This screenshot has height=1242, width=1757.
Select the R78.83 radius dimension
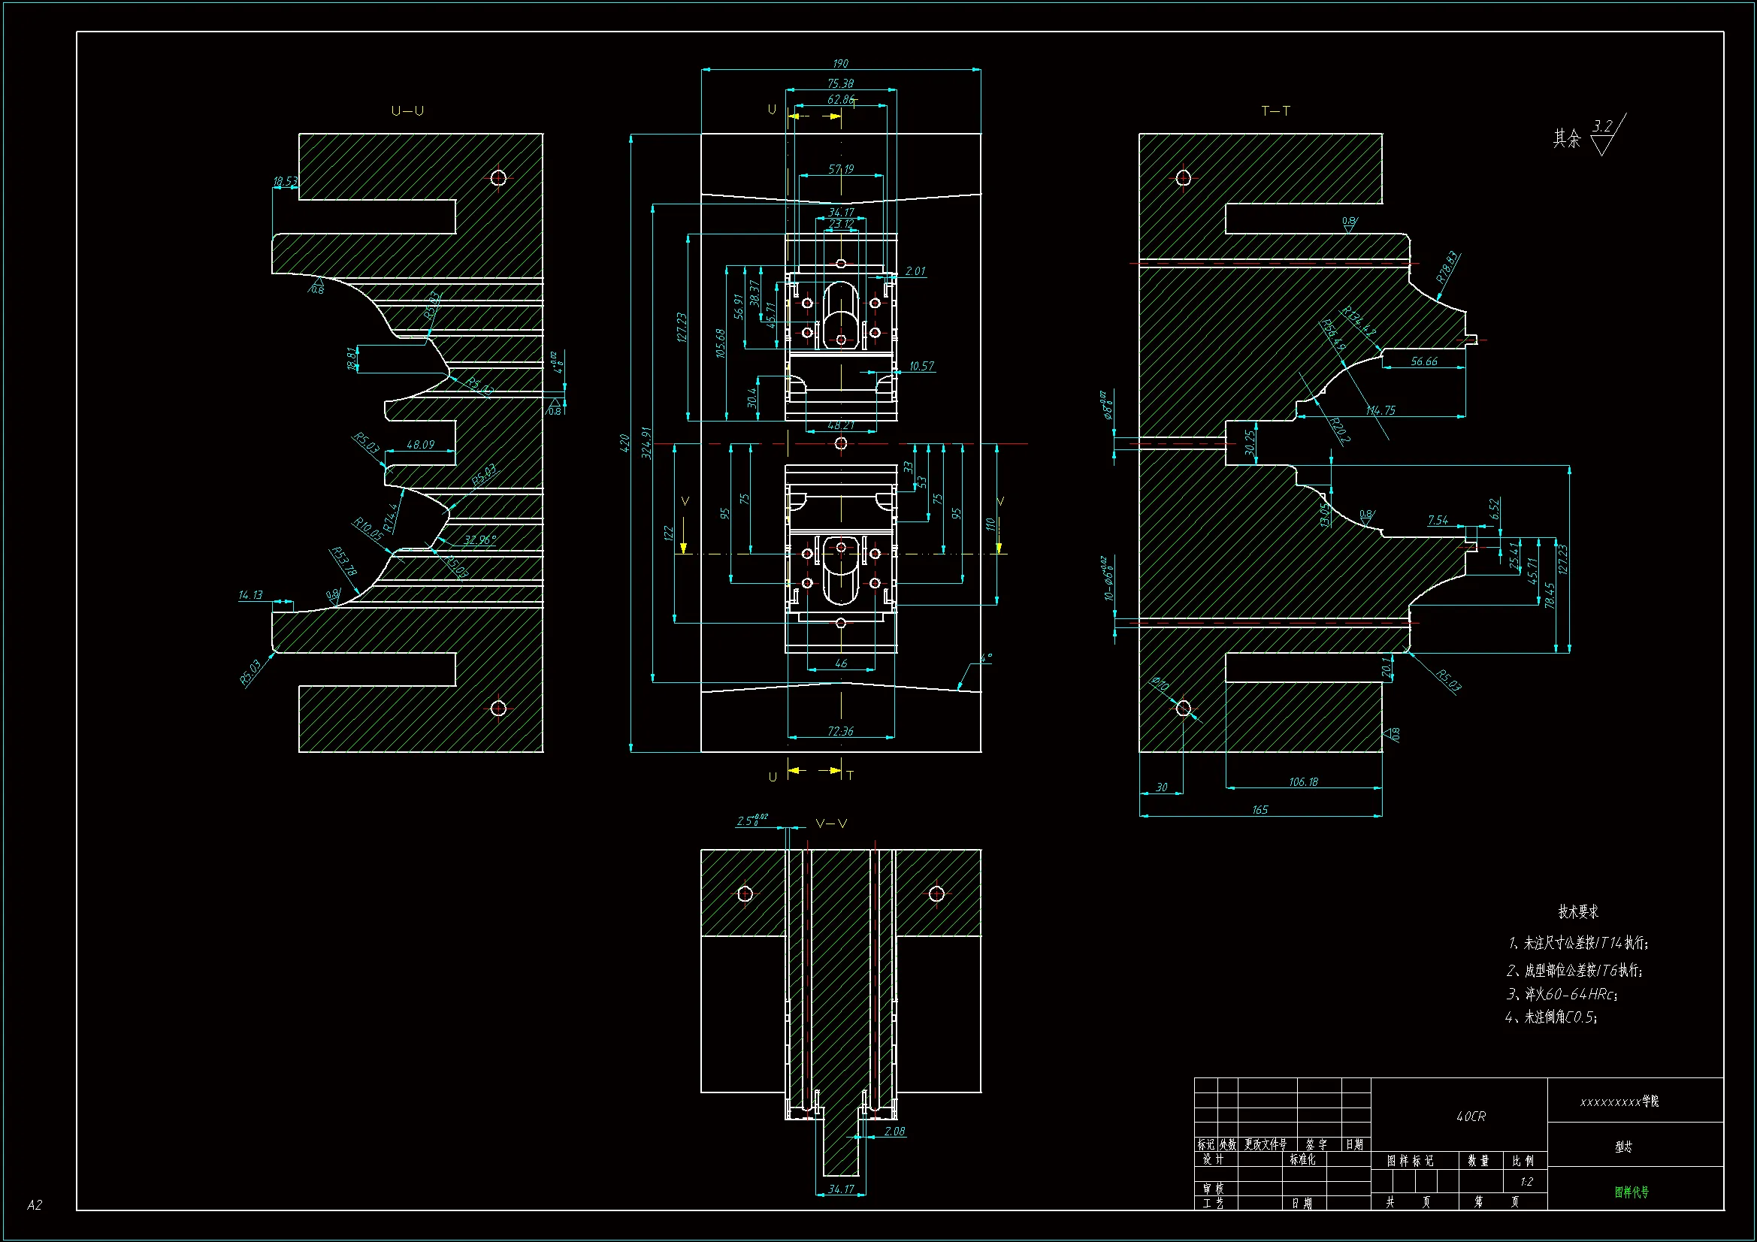(1447, 267)
